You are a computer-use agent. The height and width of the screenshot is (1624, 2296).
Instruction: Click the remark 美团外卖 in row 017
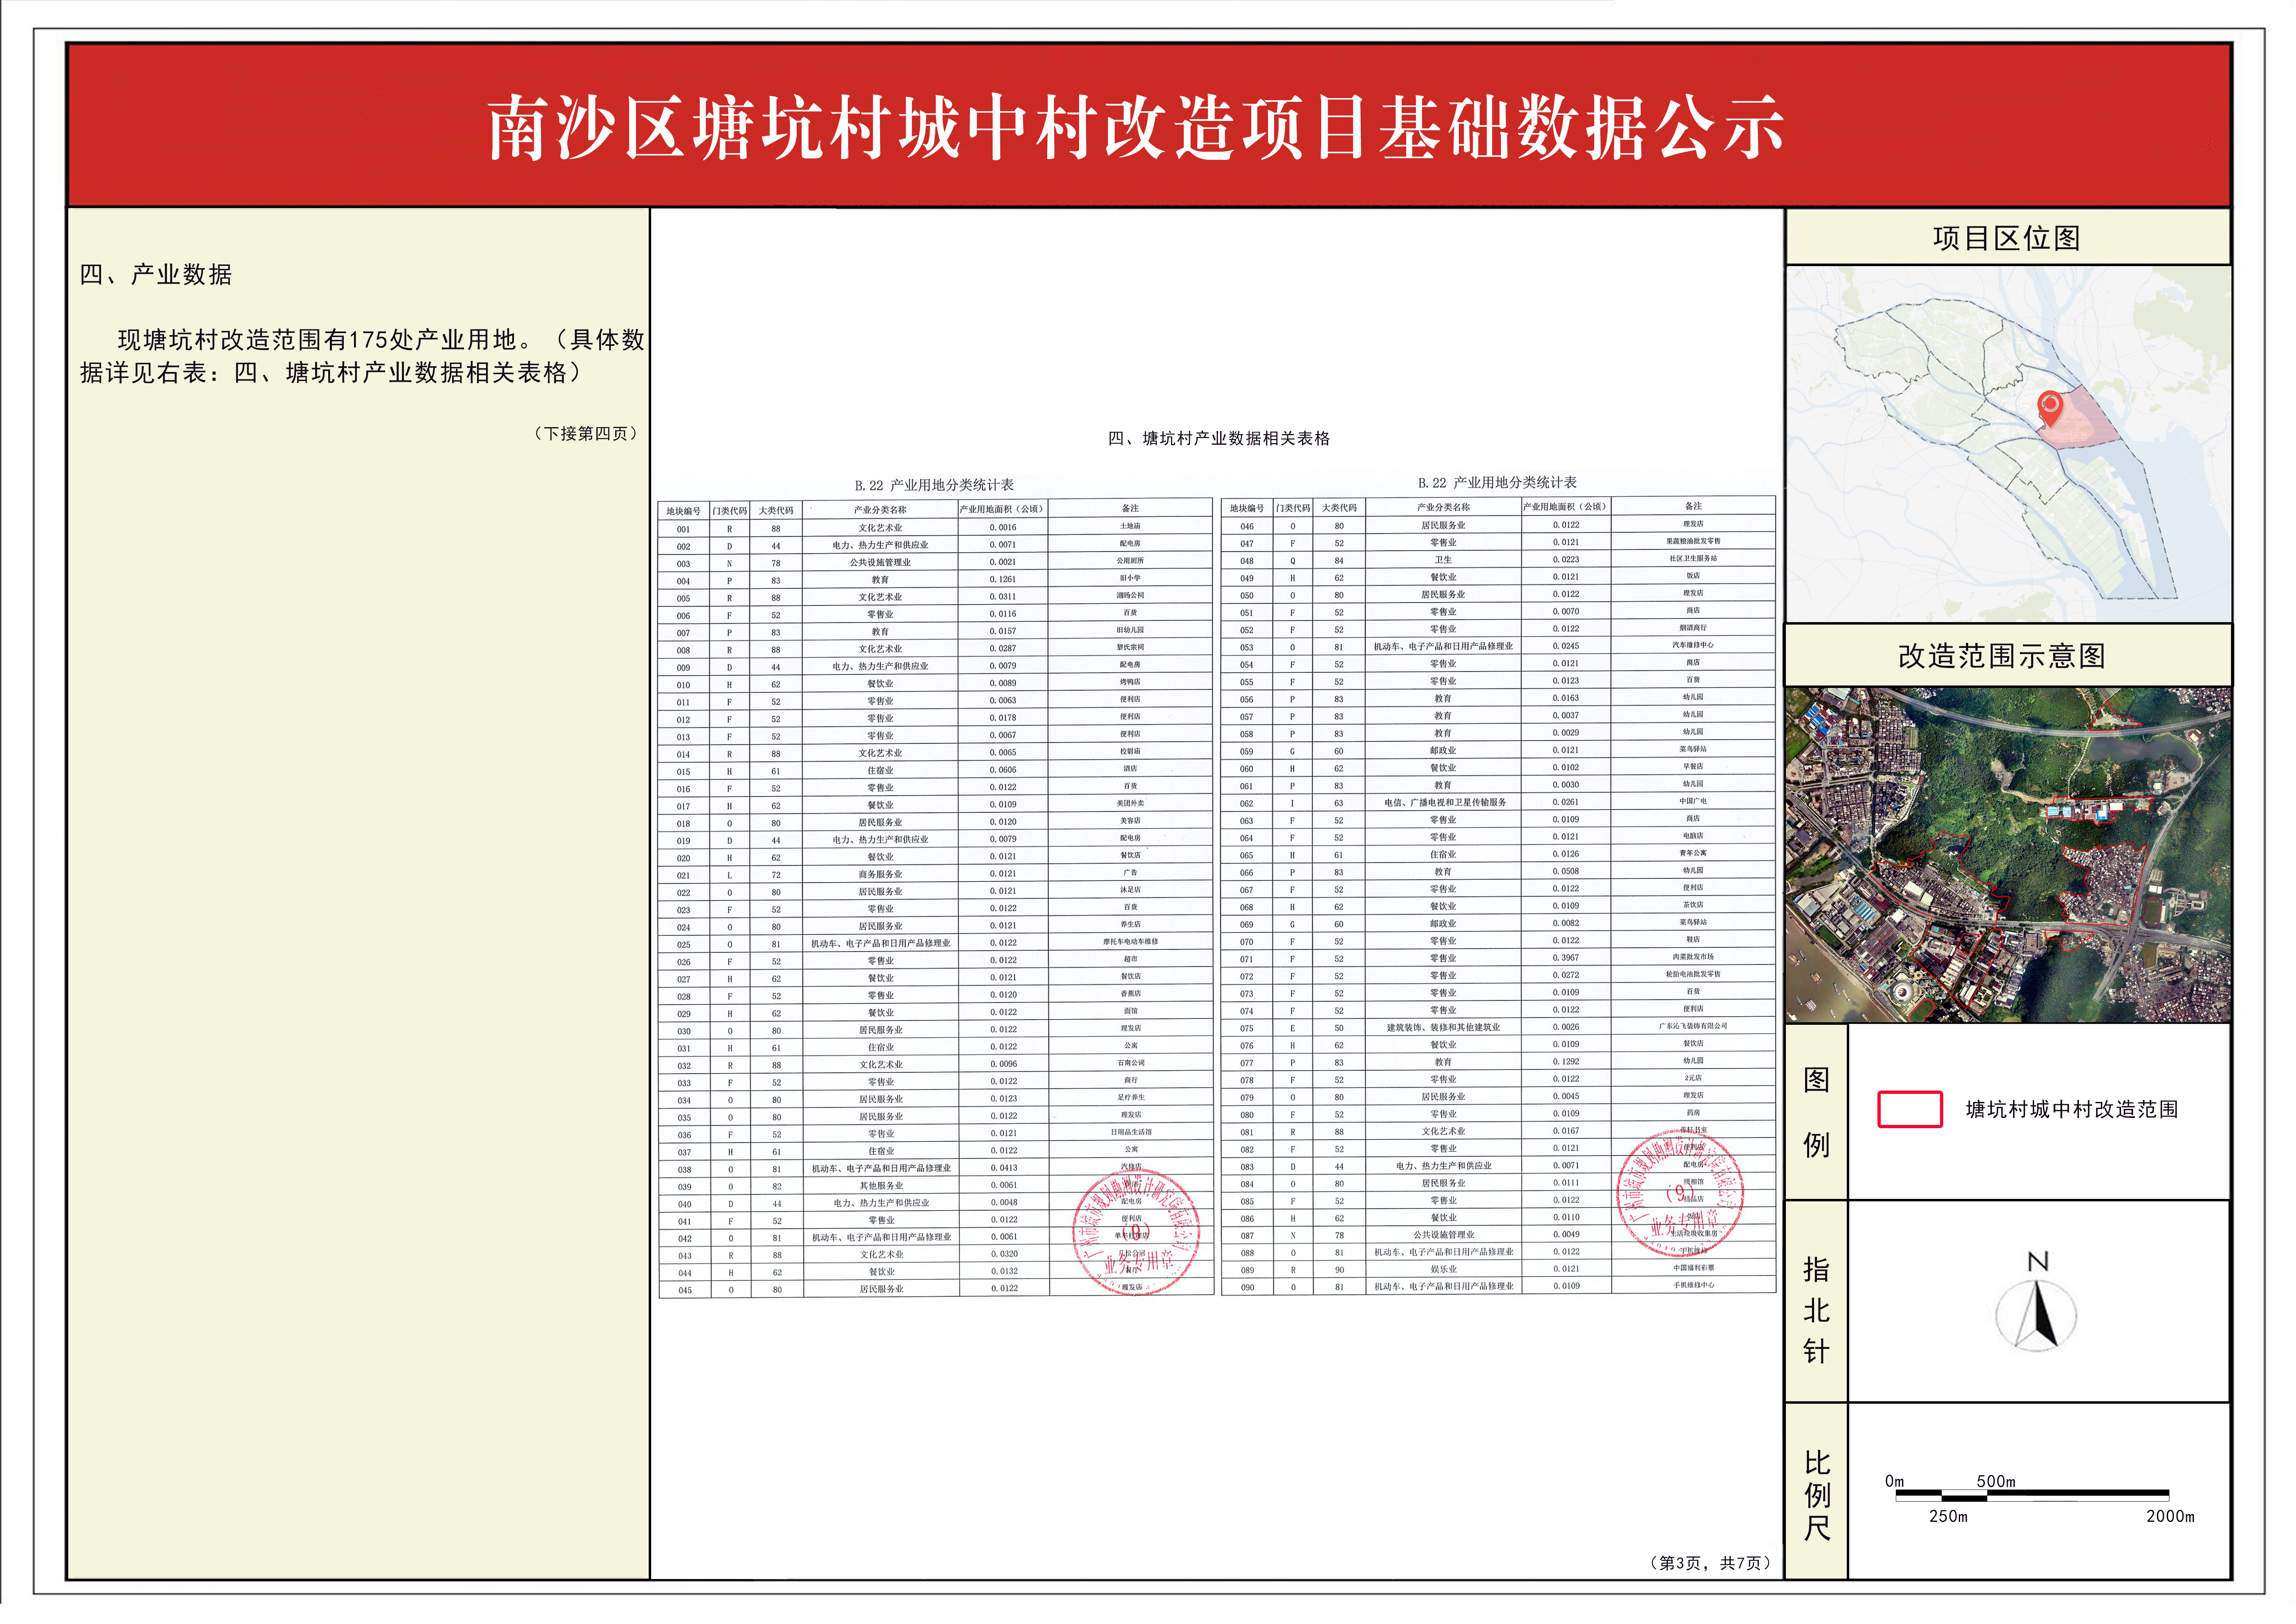pyautogui.click(x=1130, y=803)
